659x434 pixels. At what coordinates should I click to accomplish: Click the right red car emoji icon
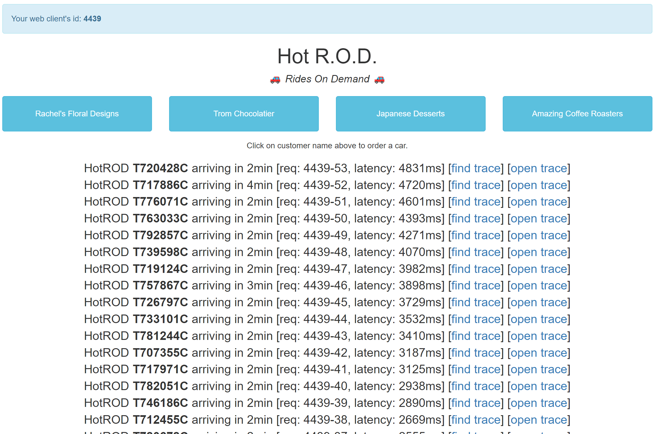click(x=379, y=80)
